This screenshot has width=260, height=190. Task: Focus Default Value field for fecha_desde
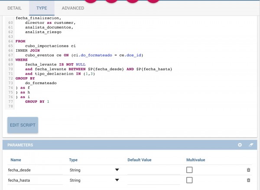(x=154, y=170)
